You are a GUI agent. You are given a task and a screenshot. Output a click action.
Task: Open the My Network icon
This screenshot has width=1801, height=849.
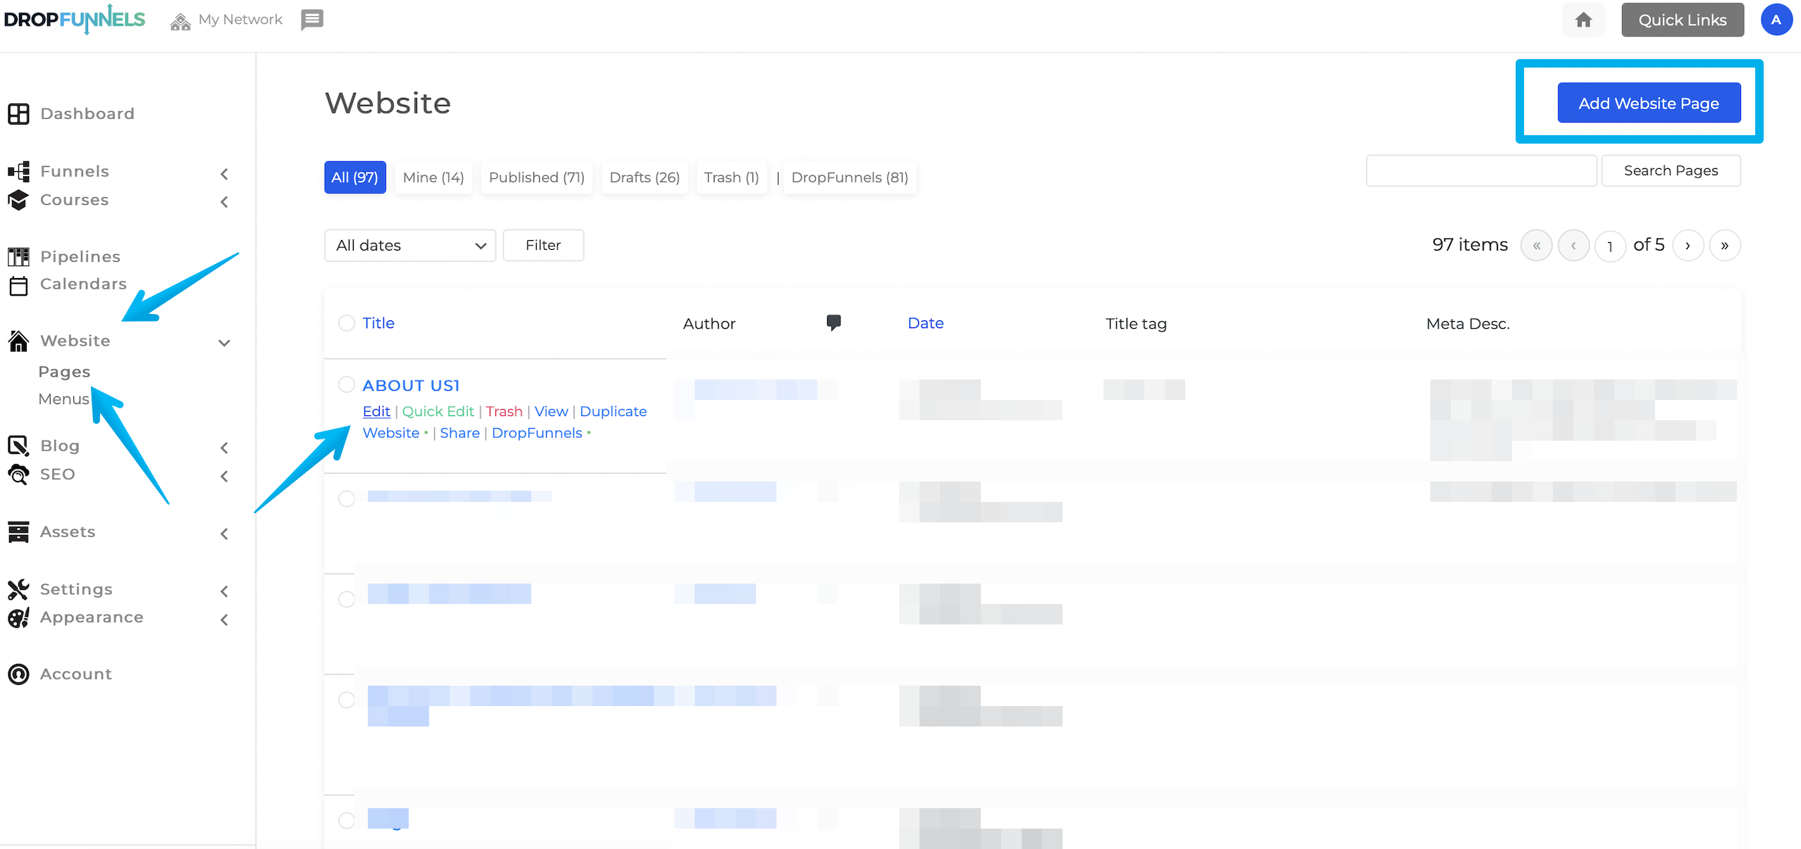180,21
